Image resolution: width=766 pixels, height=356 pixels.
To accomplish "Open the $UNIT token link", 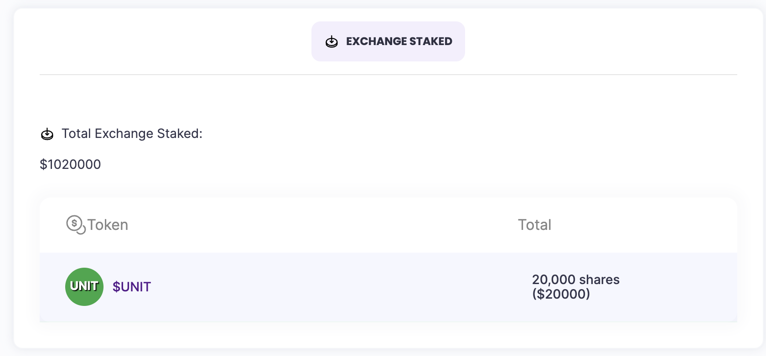I will point(132,287).
